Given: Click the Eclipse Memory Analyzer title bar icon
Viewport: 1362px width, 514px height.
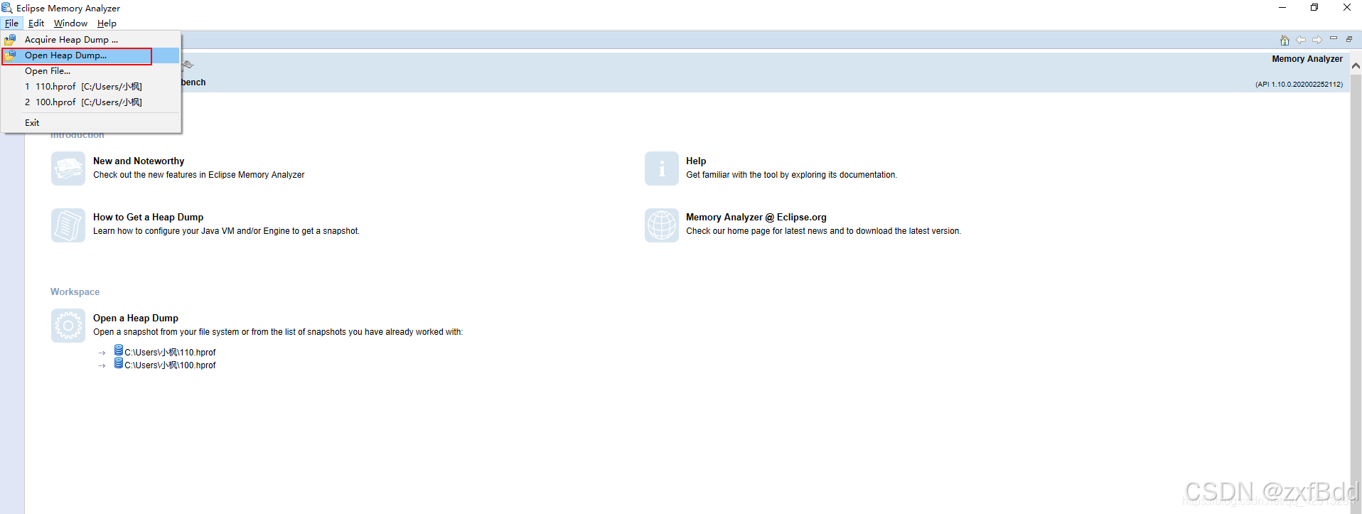Looking at the screenshot, I should pyautogui.click(x=7, y=8).
